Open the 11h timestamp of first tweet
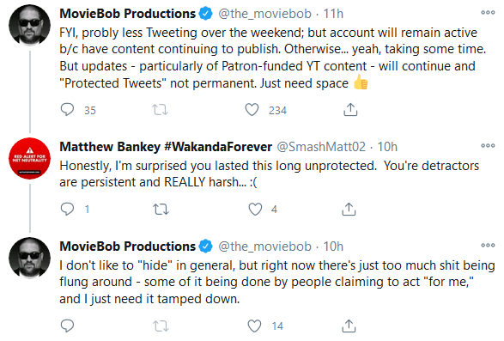Screen dimensions: 504x341 click(x=333, y=14)
